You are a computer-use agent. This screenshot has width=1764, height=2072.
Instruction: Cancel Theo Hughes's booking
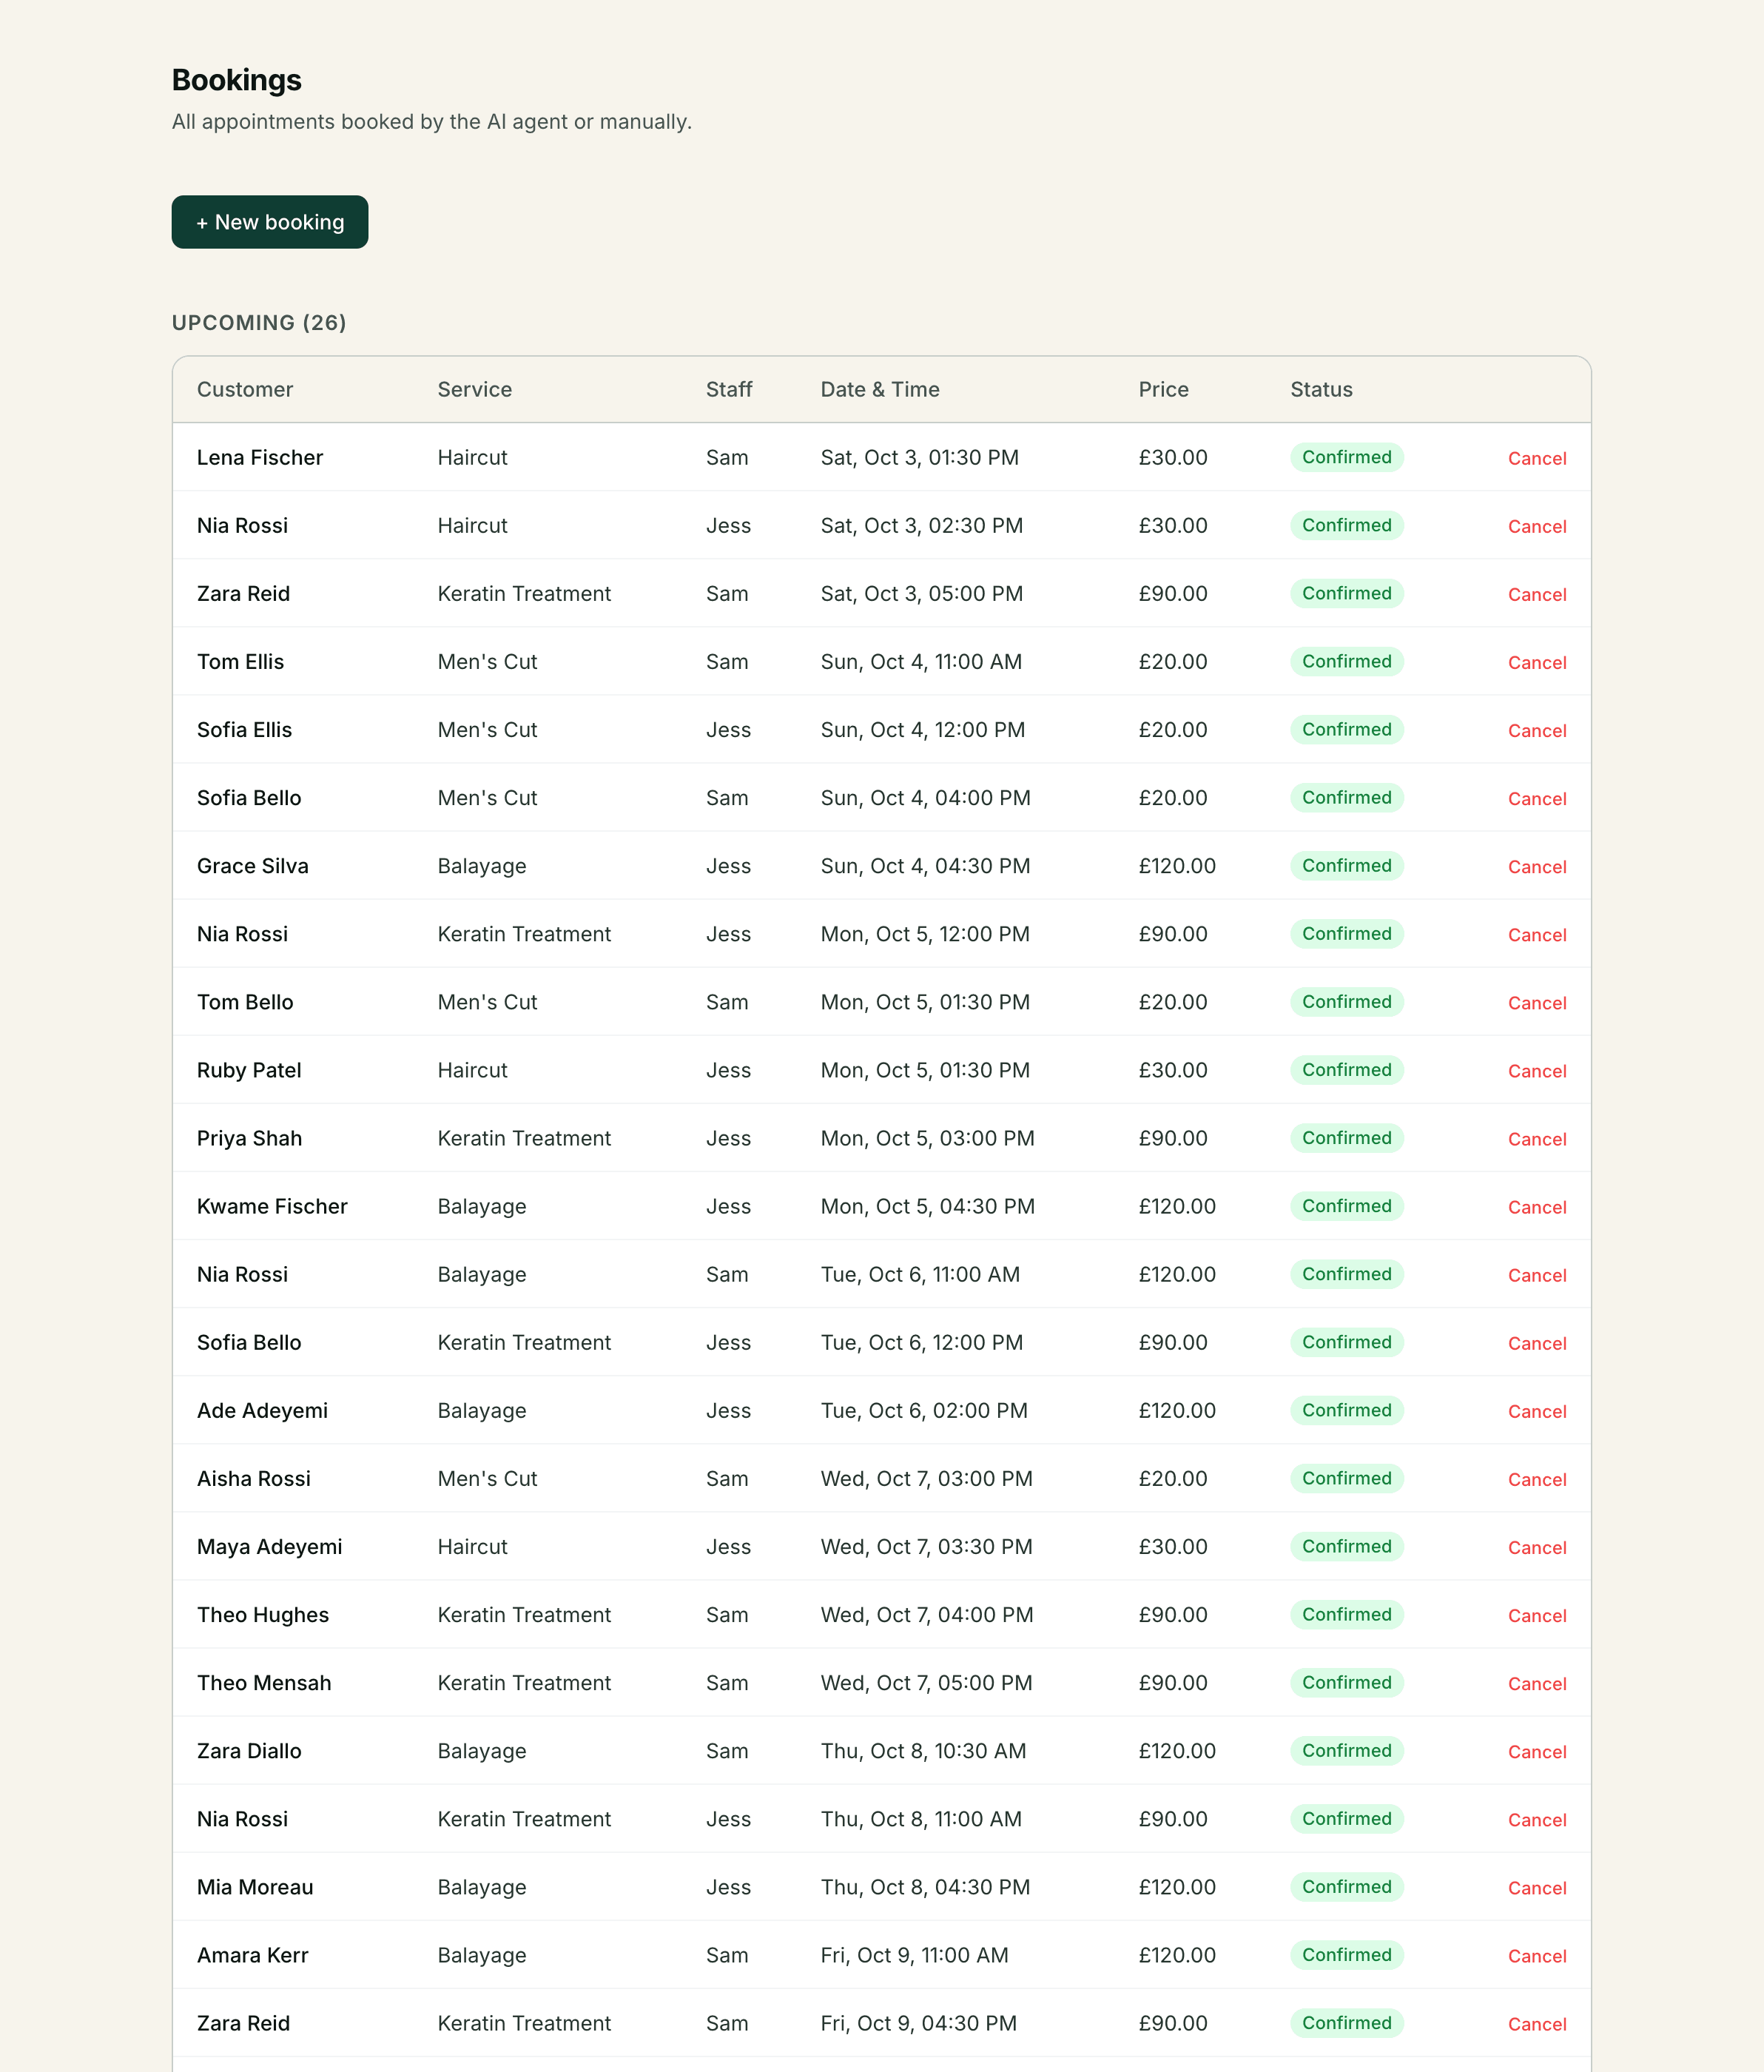coord(1537,1615)
